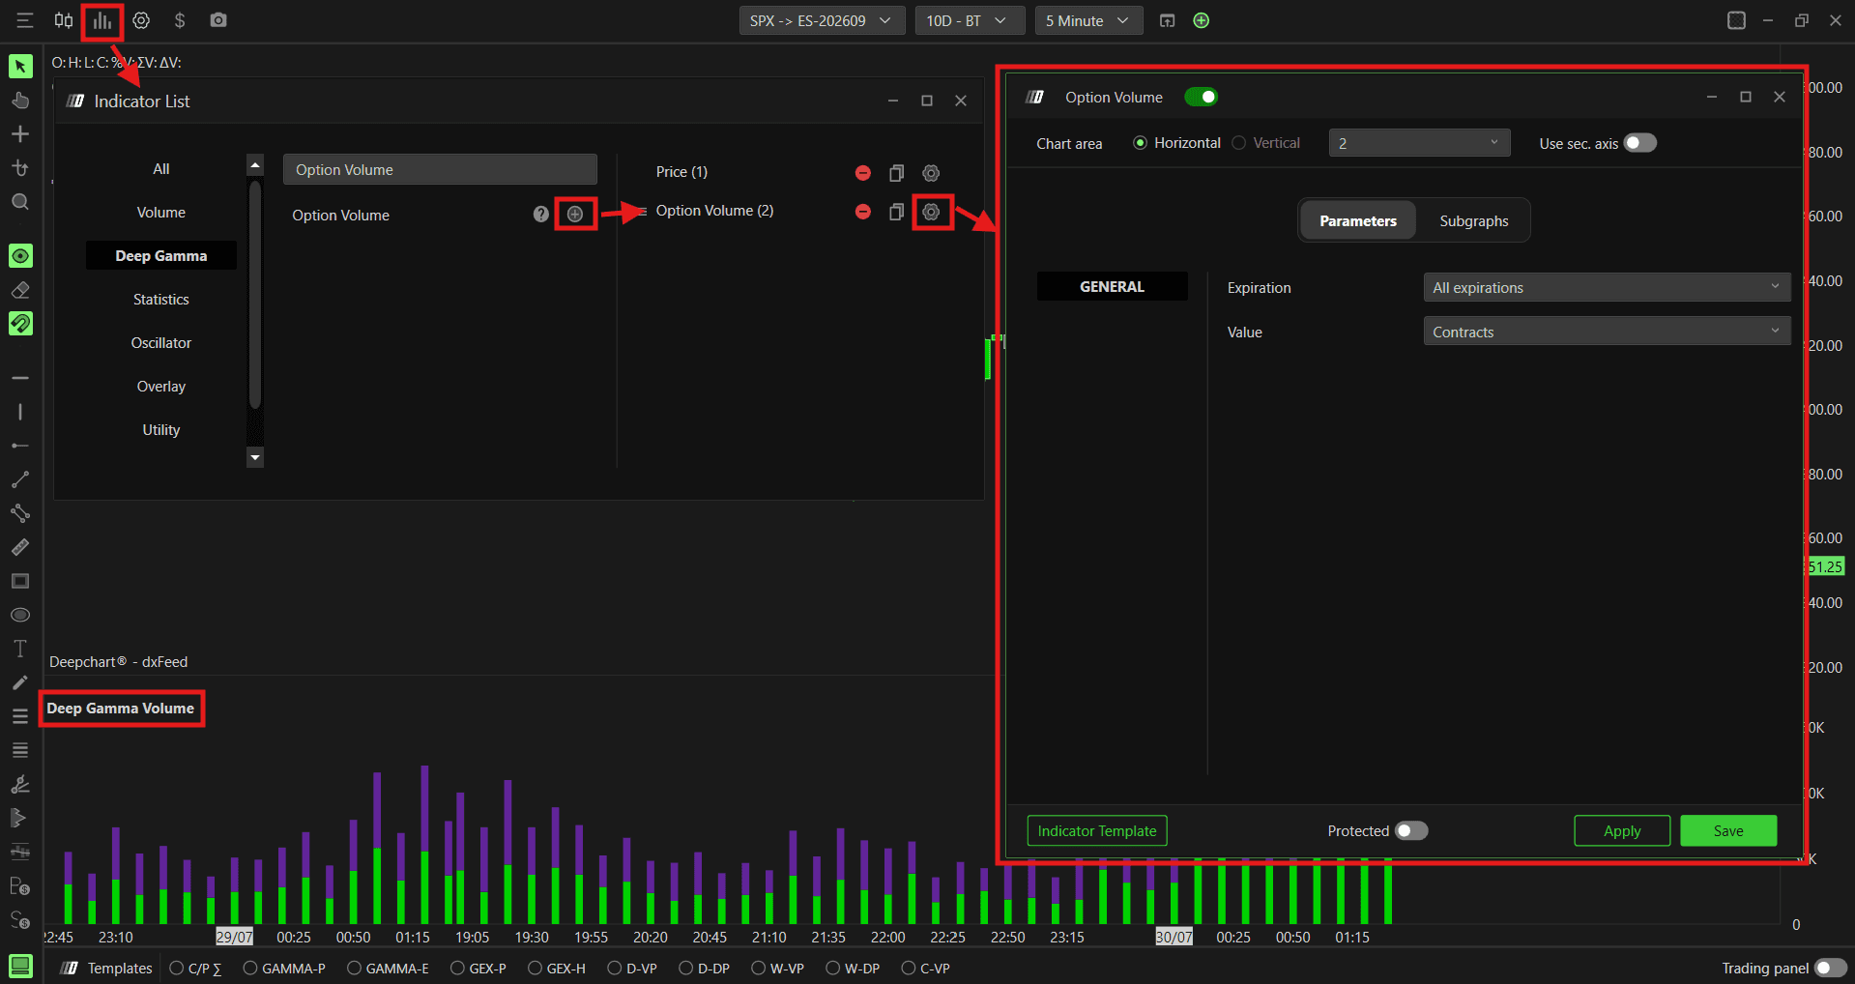Click the indicator search input field
This screenshot has width=1855, height=984.
coord(440,169)
